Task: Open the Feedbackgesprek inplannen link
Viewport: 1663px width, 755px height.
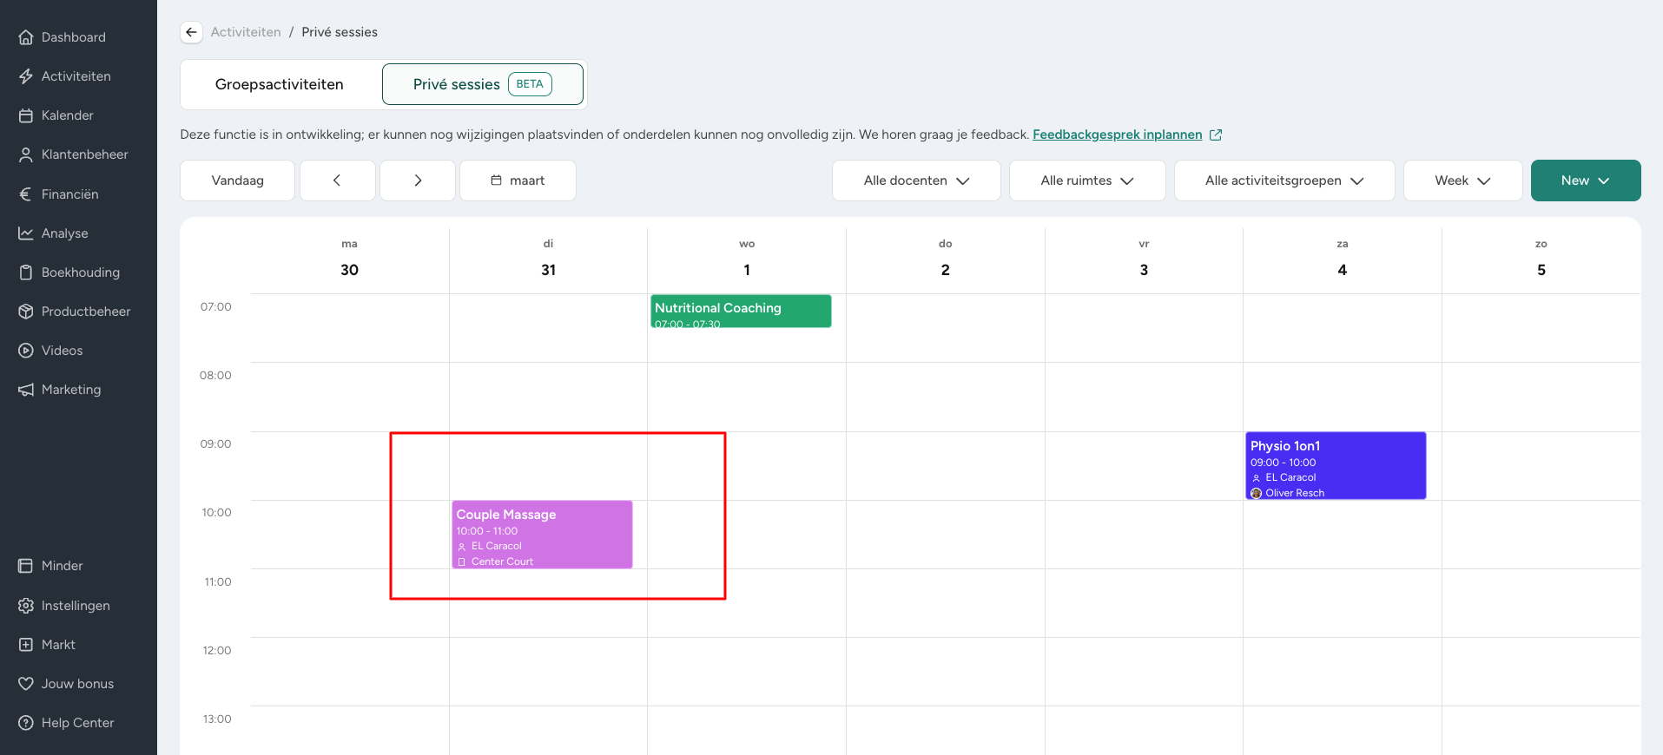Action: tap(1117, 135)
